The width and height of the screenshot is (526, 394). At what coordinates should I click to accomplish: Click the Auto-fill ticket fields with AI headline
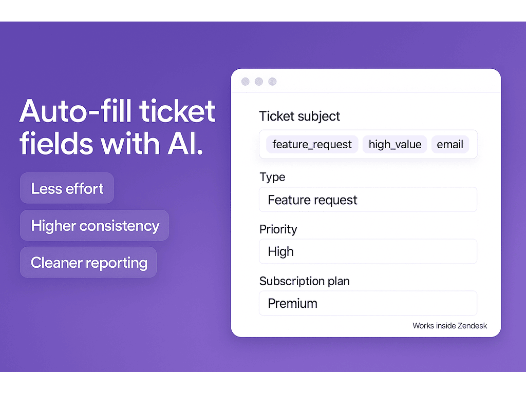tap(117, 127)
